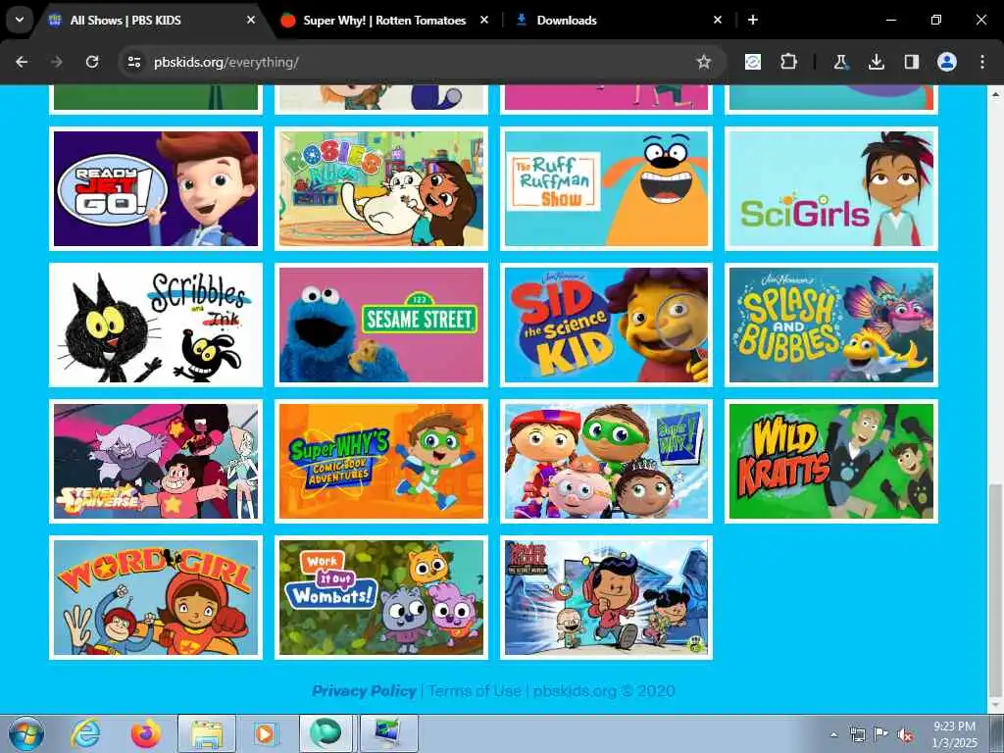Screen dimensions: 1004x753
Task: Open Super Why's Comic Book Adventures tile
Action: 381,461
